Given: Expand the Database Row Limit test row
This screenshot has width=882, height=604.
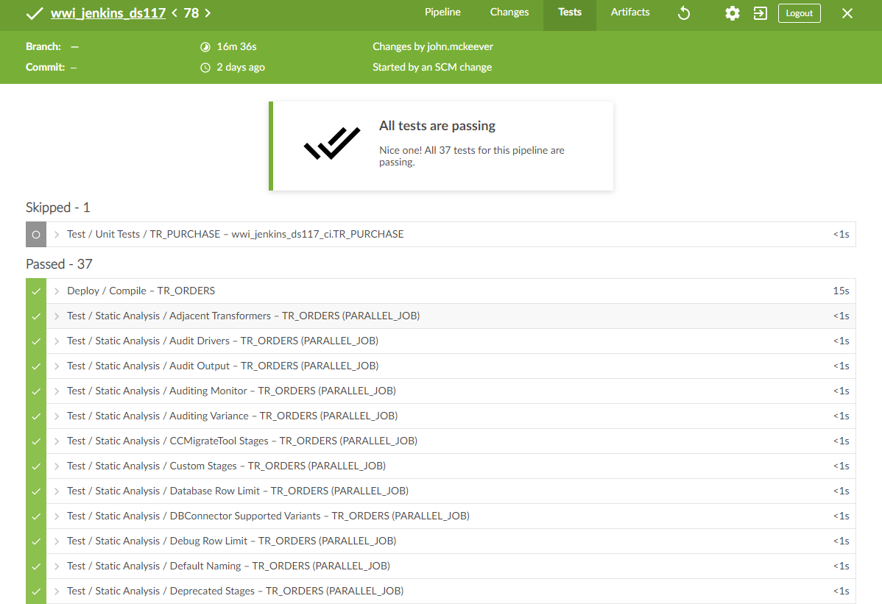Looking at the screenshot, I should click(57, 491).
